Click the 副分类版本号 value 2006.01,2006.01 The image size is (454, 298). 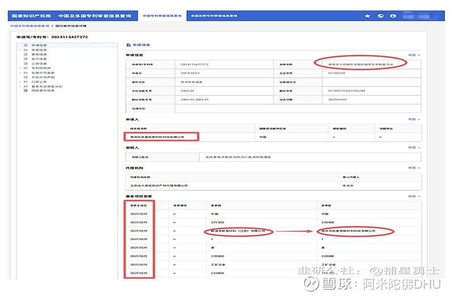coord(194,100)
